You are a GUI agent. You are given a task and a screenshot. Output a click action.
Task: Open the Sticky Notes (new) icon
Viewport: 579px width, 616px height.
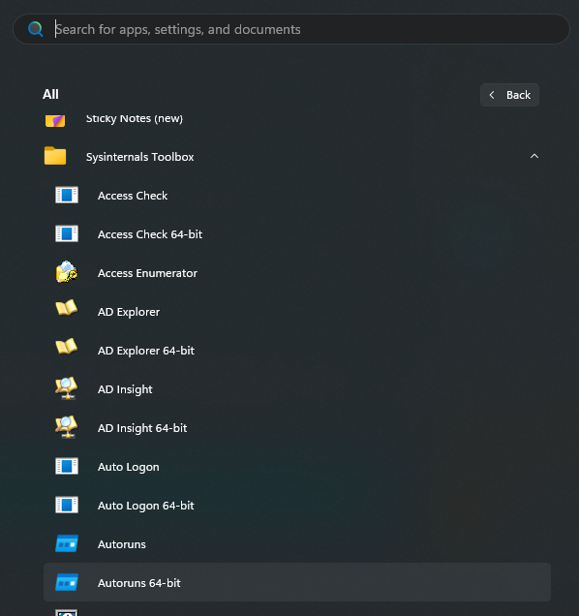tap(55, 120)
